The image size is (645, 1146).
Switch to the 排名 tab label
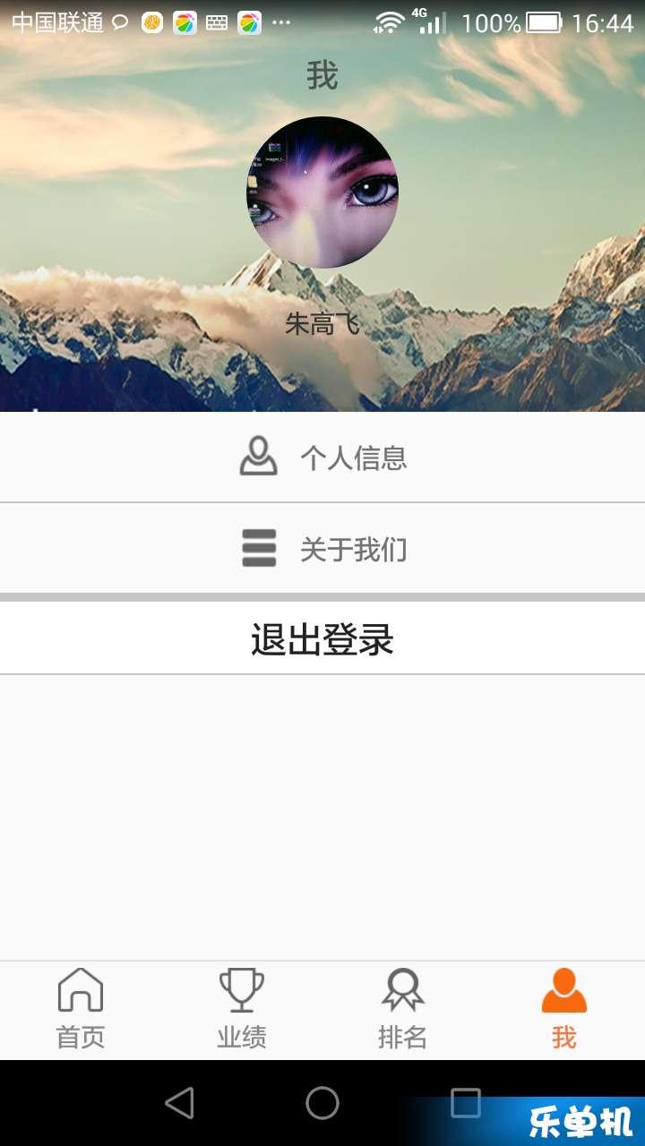402,1038
